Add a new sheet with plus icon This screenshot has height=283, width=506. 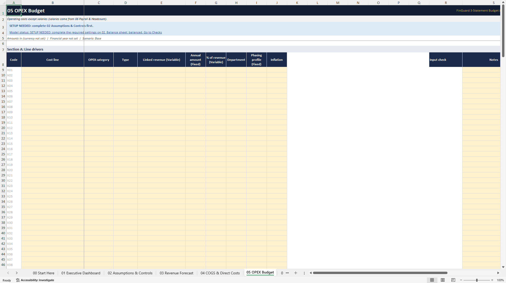296,273
